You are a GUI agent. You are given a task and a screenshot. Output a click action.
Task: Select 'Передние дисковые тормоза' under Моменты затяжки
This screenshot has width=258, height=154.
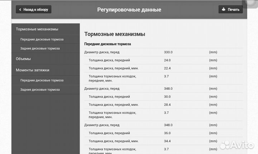click(x=46, y=80)
